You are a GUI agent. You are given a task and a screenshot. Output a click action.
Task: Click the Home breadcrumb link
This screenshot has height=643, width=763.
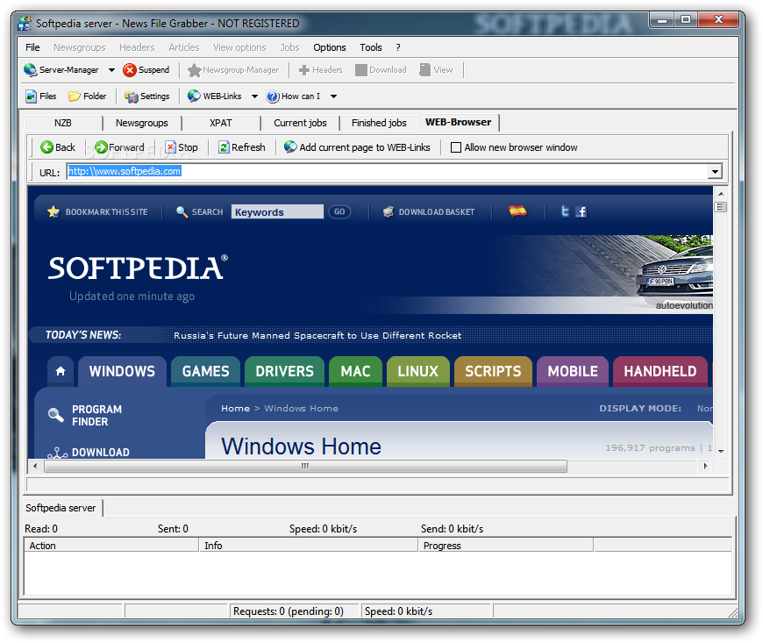pyautogui.click(x=235, y=409)
